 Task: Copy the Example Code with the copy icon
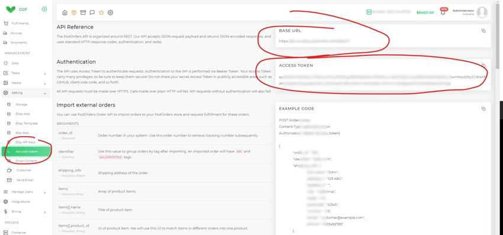tap(483, 109)
